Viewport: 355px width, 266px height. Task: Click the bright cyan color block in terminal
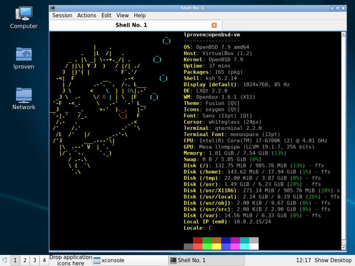click(245, 246)
